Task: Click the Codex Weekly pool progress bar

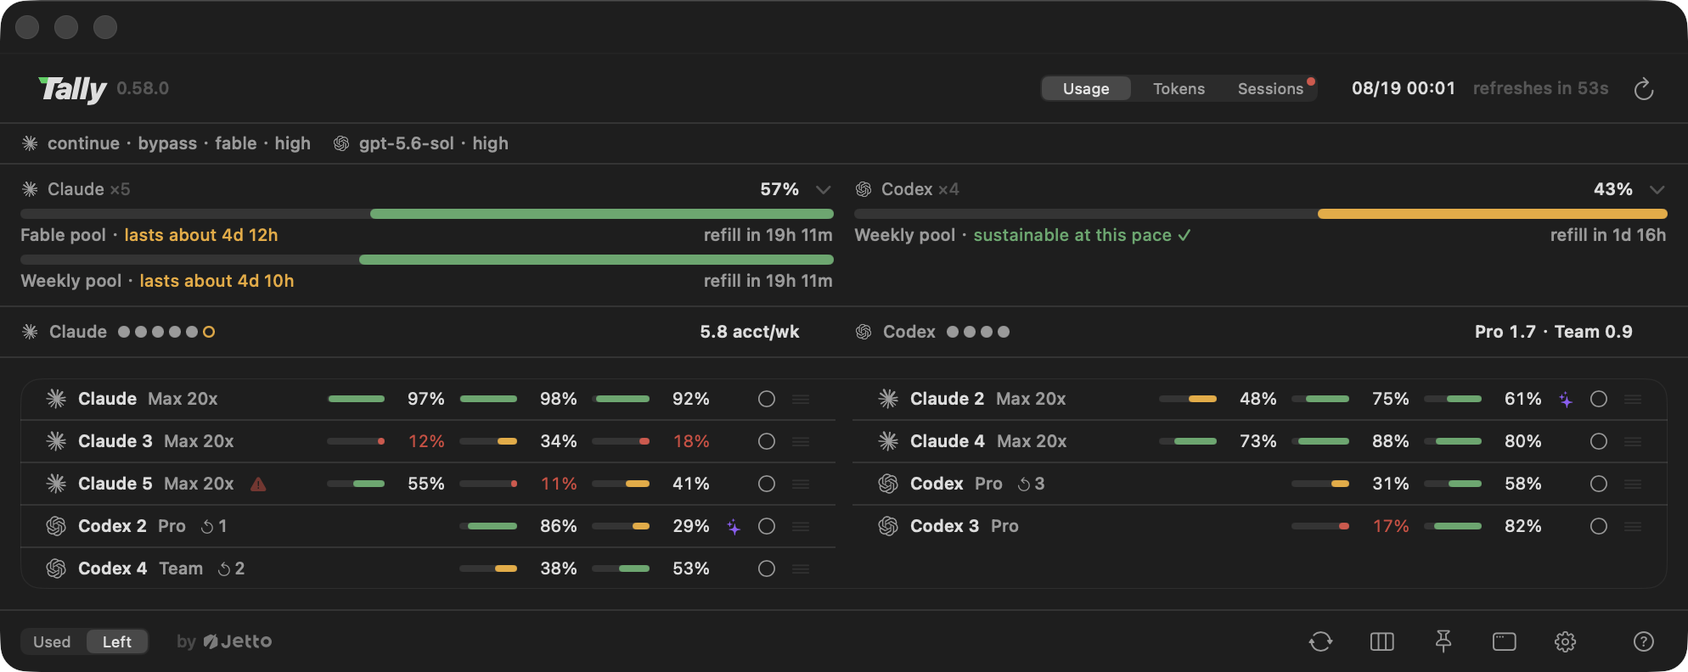Action: click(1261, 214)
